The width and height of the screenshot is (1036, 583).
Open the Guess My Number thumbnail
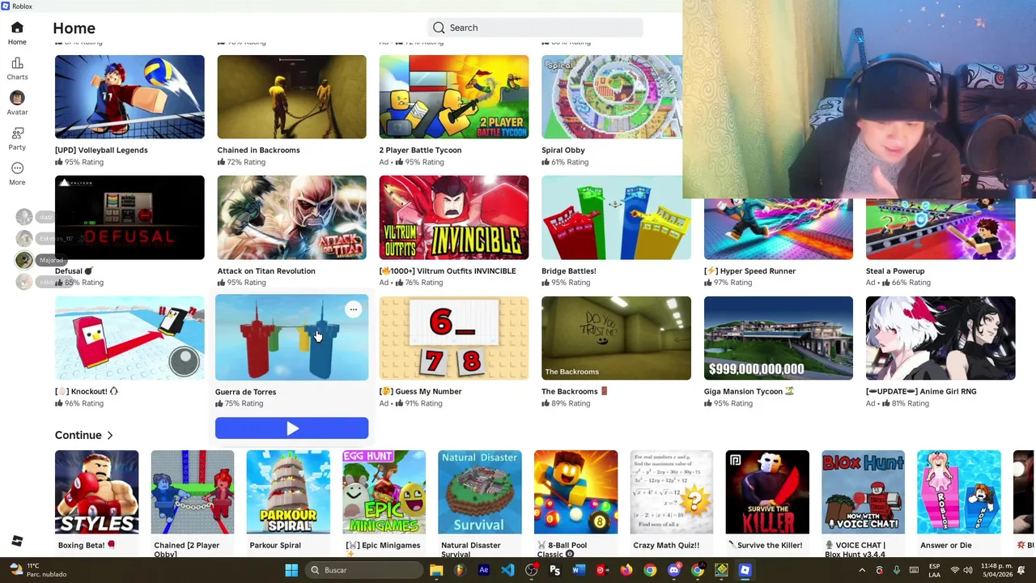[x=453, y=338]
